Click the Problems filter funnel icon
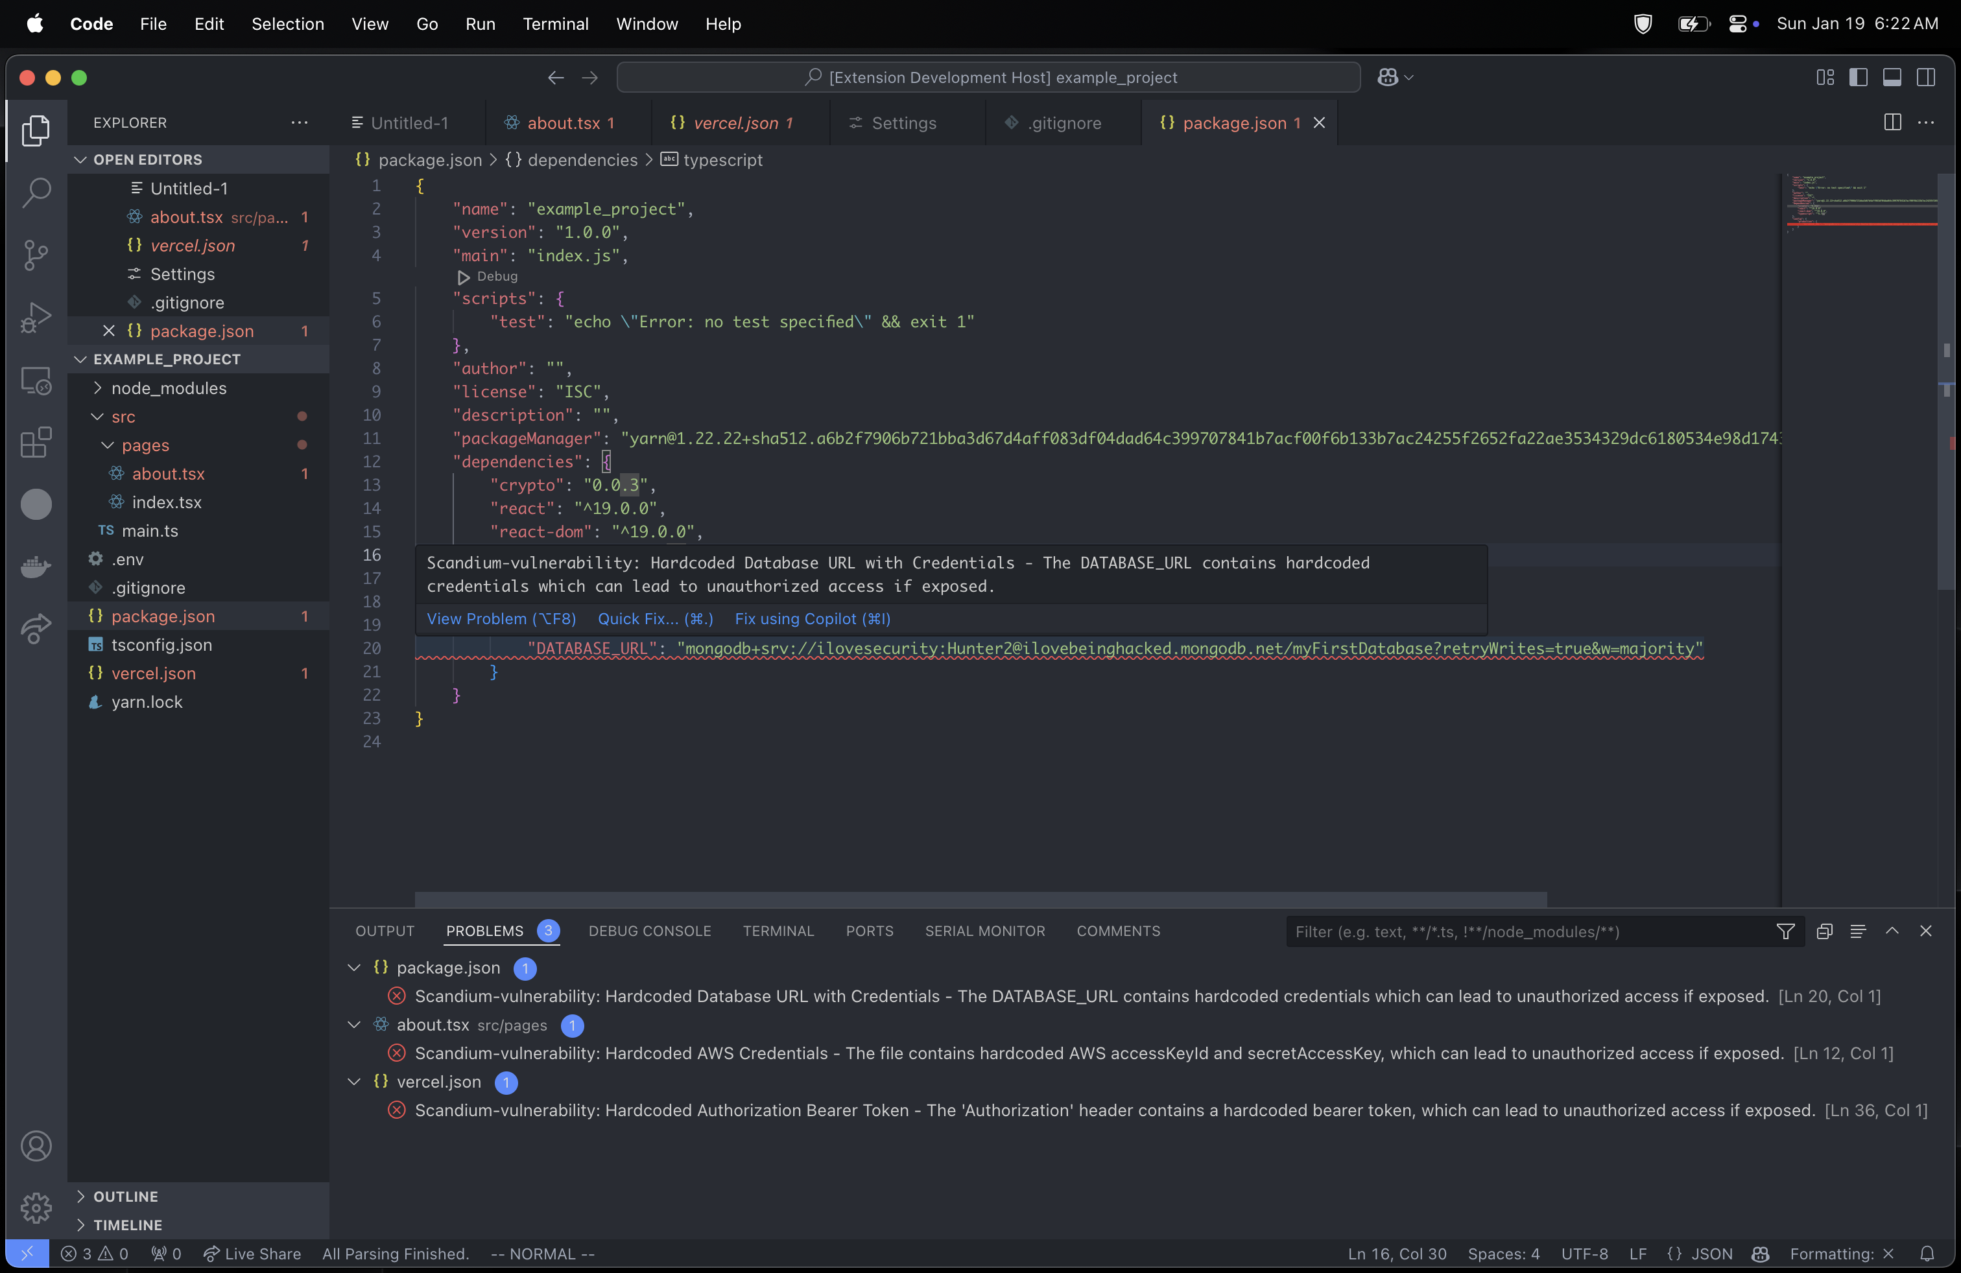Viewport: 1961px width, 1273px height. [1785, 931]
